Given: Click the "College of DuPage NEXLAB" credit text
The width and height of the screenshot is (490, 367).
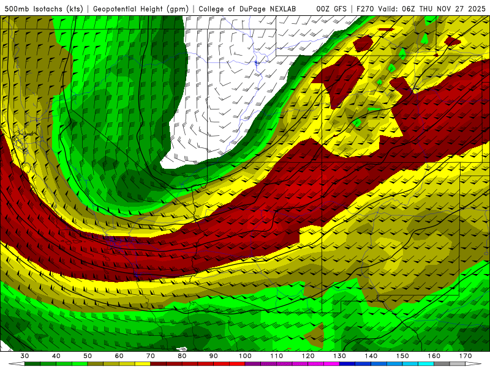Looking at the screenshot, I should pyautogui.click(x=247, y=9).
